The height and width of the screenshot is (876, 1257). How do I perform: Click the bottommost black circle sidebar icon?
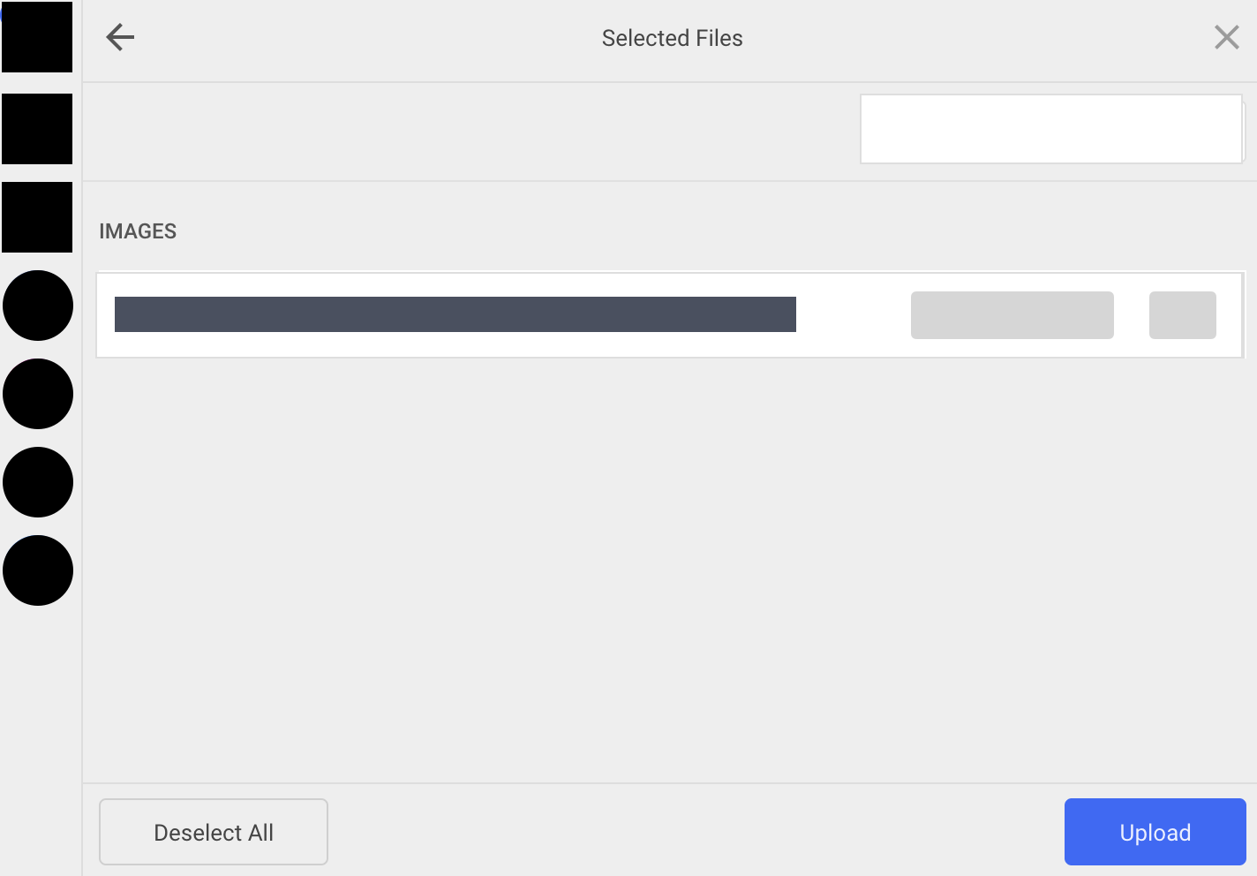pos(38,570)
